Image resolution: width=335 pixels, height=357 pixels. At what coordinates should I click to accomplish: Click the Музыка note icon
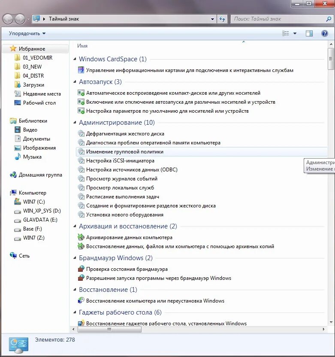17,156
